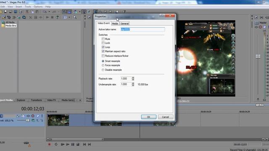Image resolution: width=269 pixels, height=151 pixels.
Task: Switch to the General tab in Properties
Action: coord(124,23)
